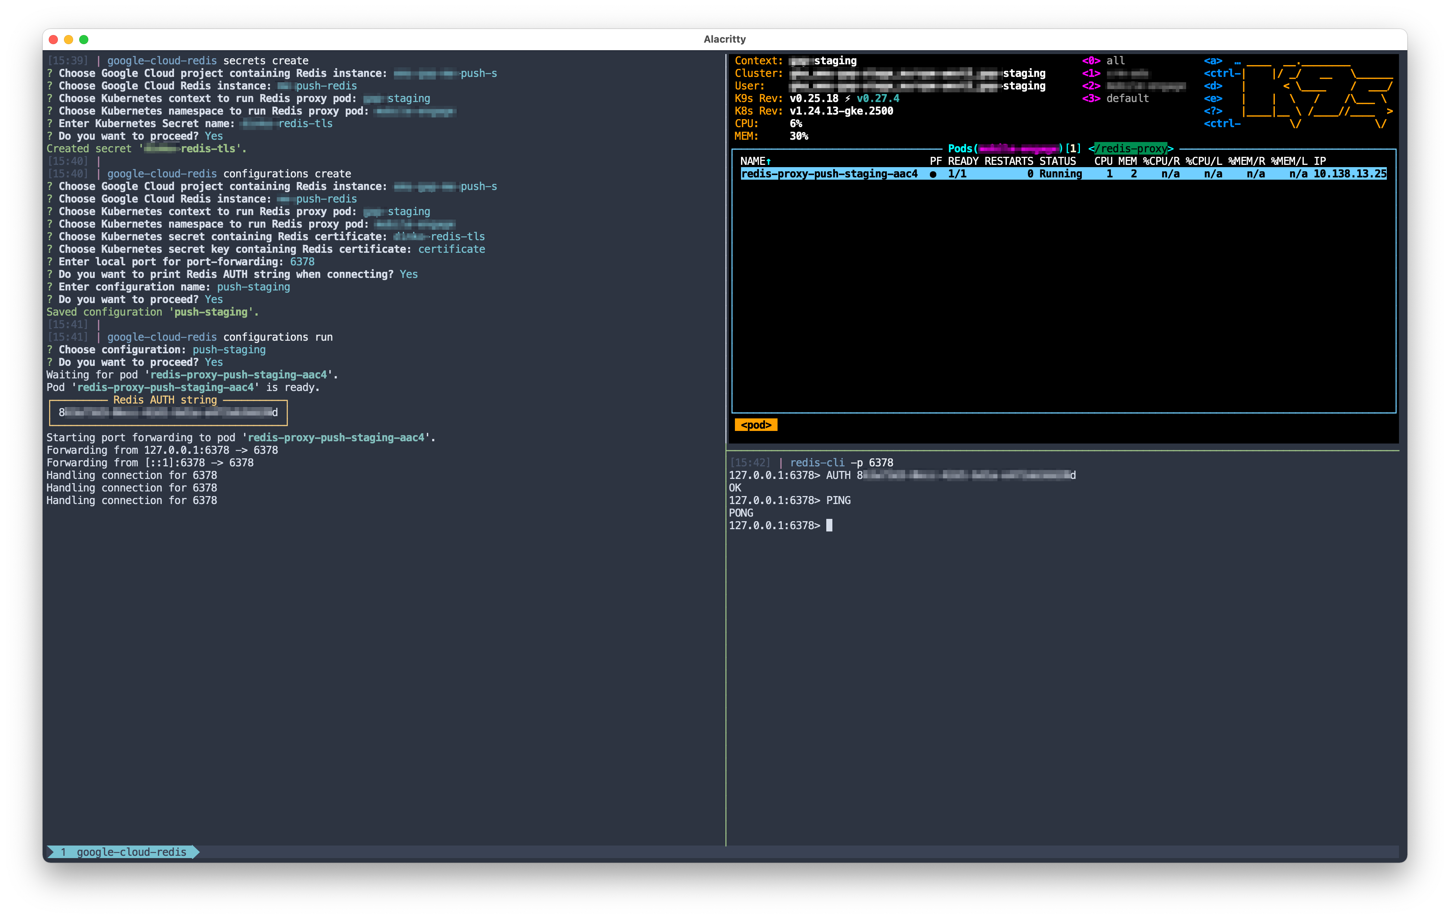The width and height of the screenshot is (1450, 919).
Task: Click the STATUS column header
Action: click(1057, 161)
